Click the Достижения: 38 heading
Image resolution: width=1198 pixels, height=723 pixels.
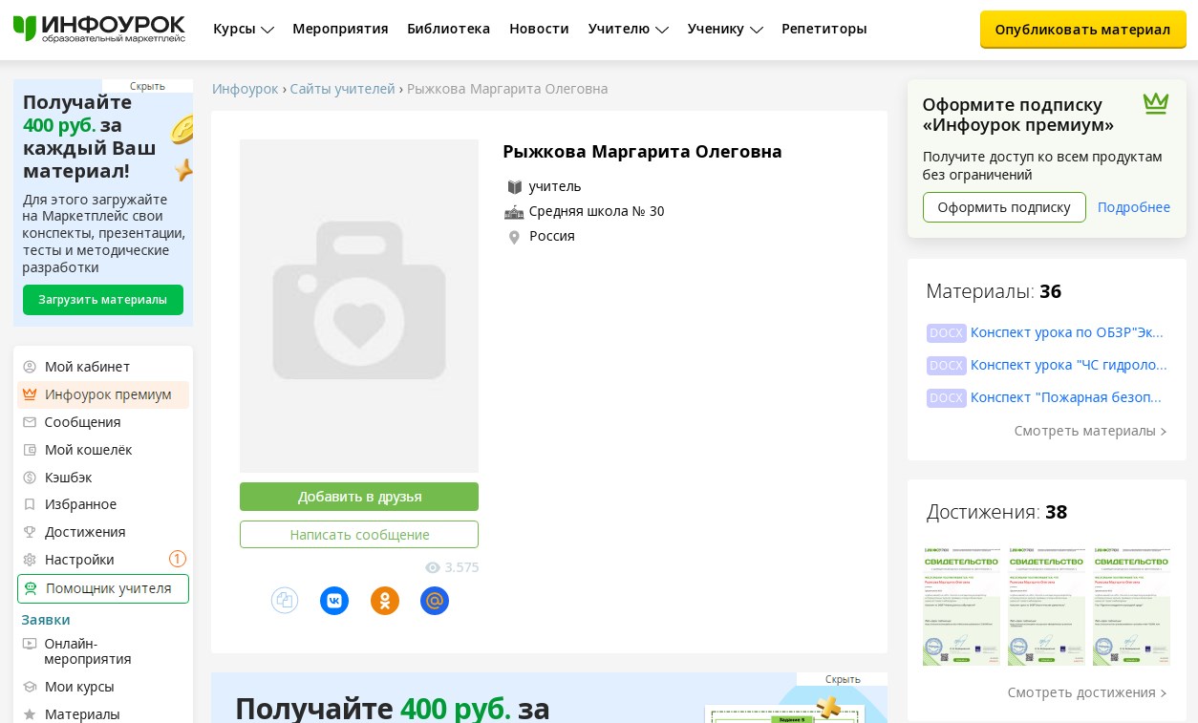click(x=996, y=512)
